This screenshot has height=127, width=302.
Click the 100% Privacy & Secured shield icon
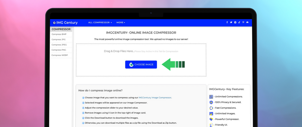pos(211,102)
